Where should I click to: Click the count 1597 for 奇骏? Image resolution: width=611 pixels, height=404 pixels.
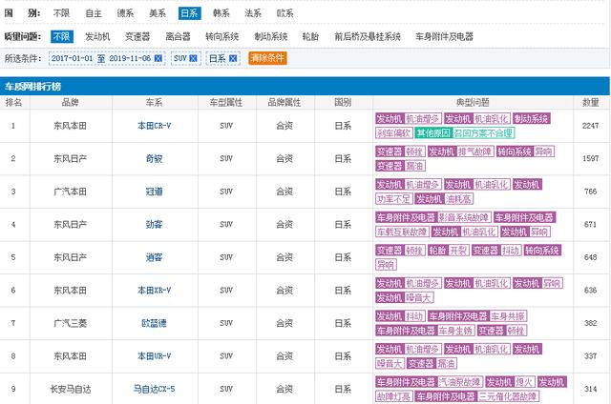pos(591,158)
